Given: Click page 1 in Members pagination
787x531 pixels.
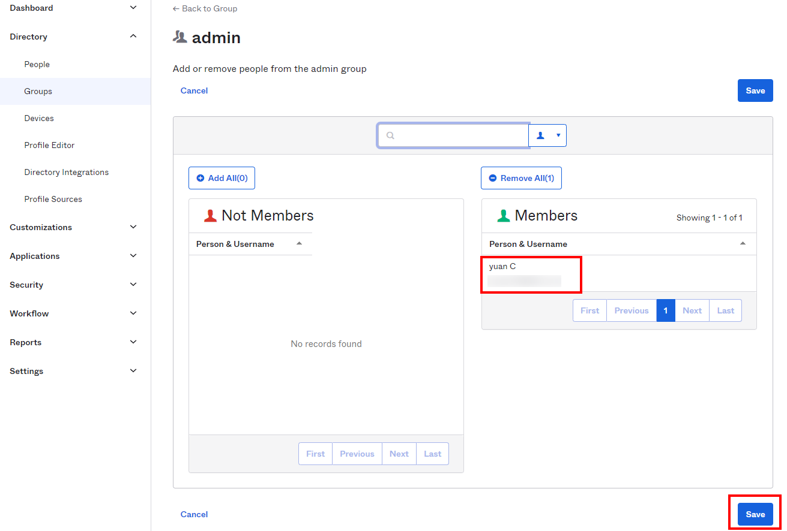Looking at the screenshot, I should 666,310.
